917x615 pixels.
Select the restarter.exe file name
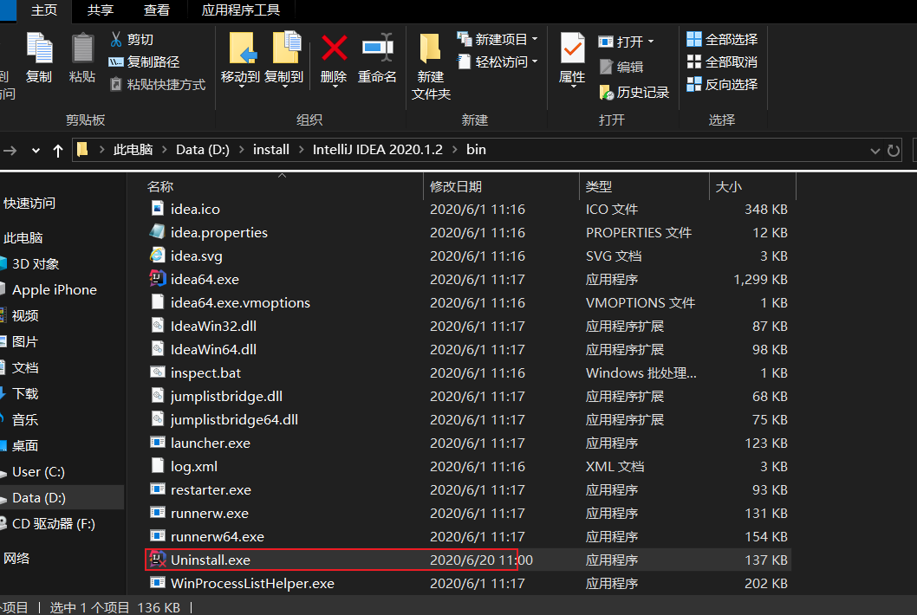click(x=211, y=490)
